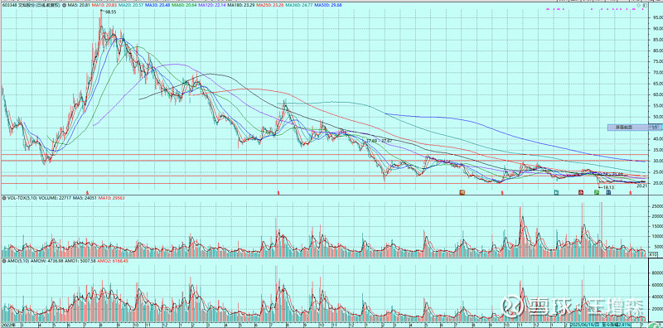Click the volume MA10: 29563 value

coord(112,198)
